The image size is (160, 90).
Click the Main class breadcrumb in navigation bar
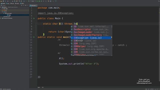(x=22, y=3)
